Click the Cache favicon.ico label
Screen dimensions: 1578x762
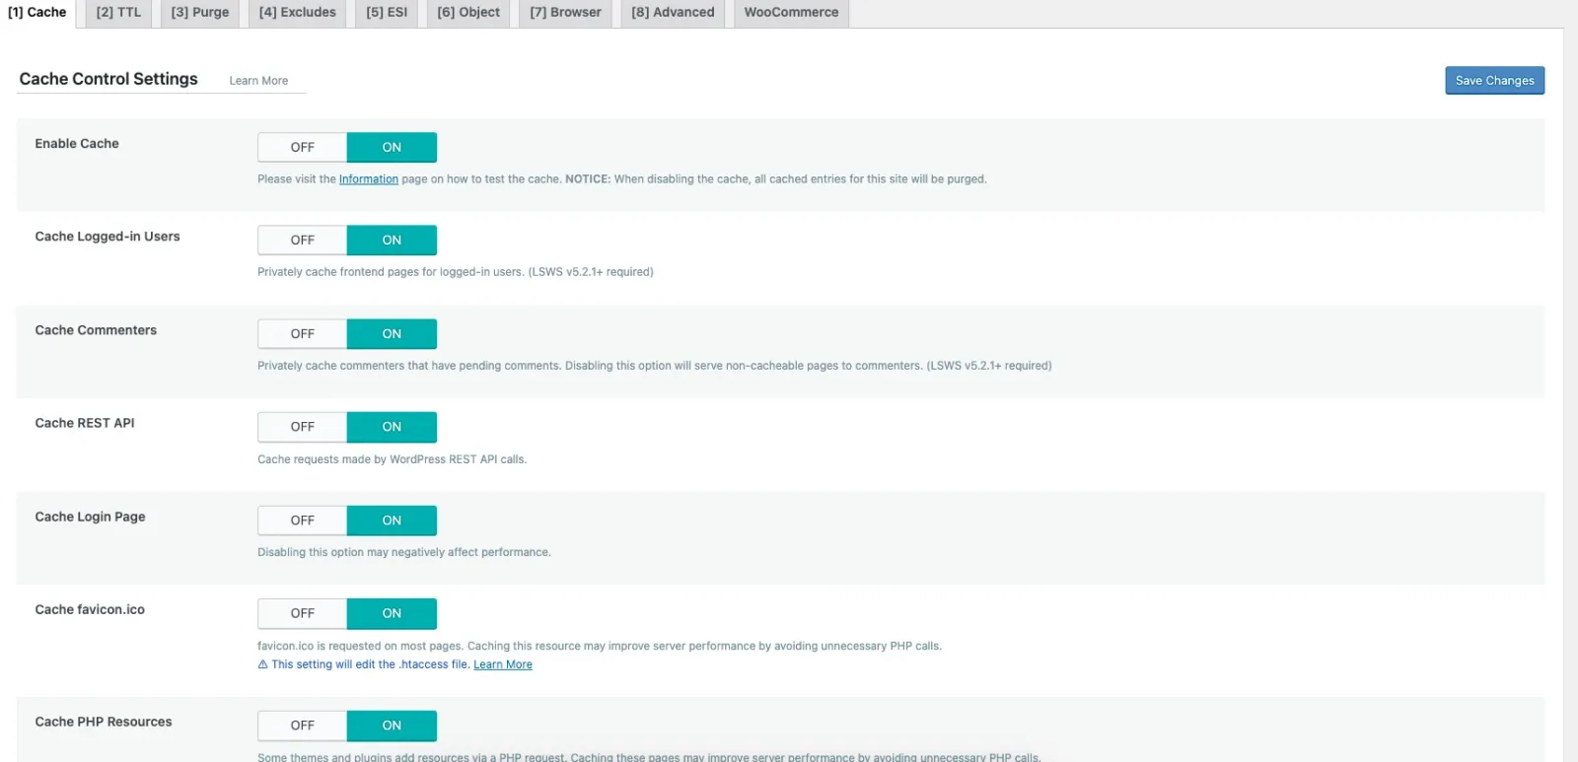point(90,610)
